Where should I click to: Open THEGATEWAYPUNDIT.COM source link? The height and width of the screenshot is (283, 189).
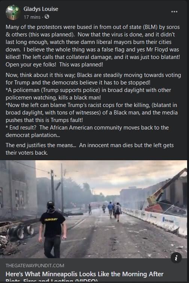point(35,265)
